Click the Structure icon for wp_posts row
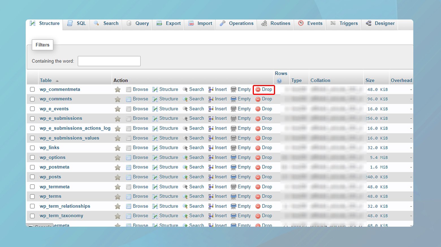The image size is (441, 247). (x=155, y=177)
